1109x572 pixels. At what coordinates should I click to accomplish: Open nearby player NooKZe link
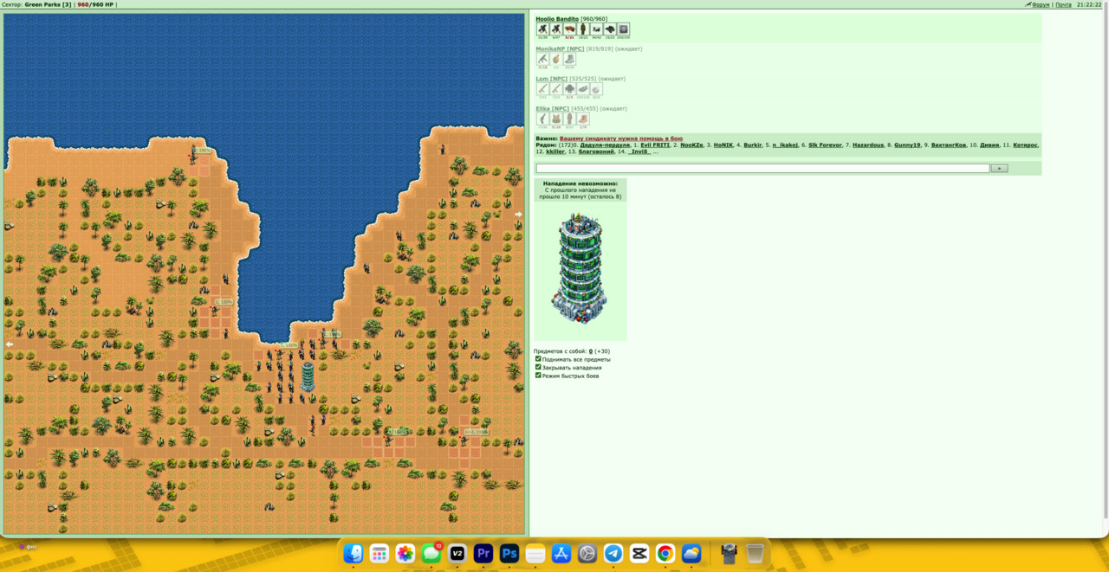691,145
